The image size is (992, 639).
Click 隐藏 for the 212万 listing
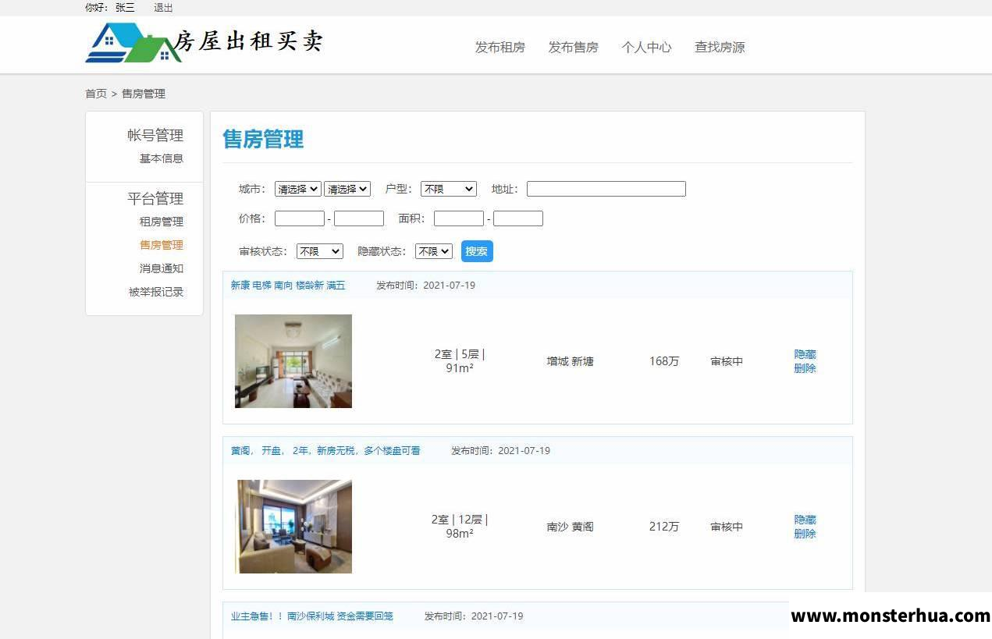(805, 520)
